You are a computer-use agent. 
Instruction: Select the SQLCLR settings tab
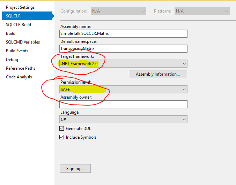point(27,16)
